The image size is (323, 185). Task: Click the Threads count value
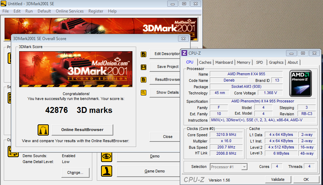point(309,166)
